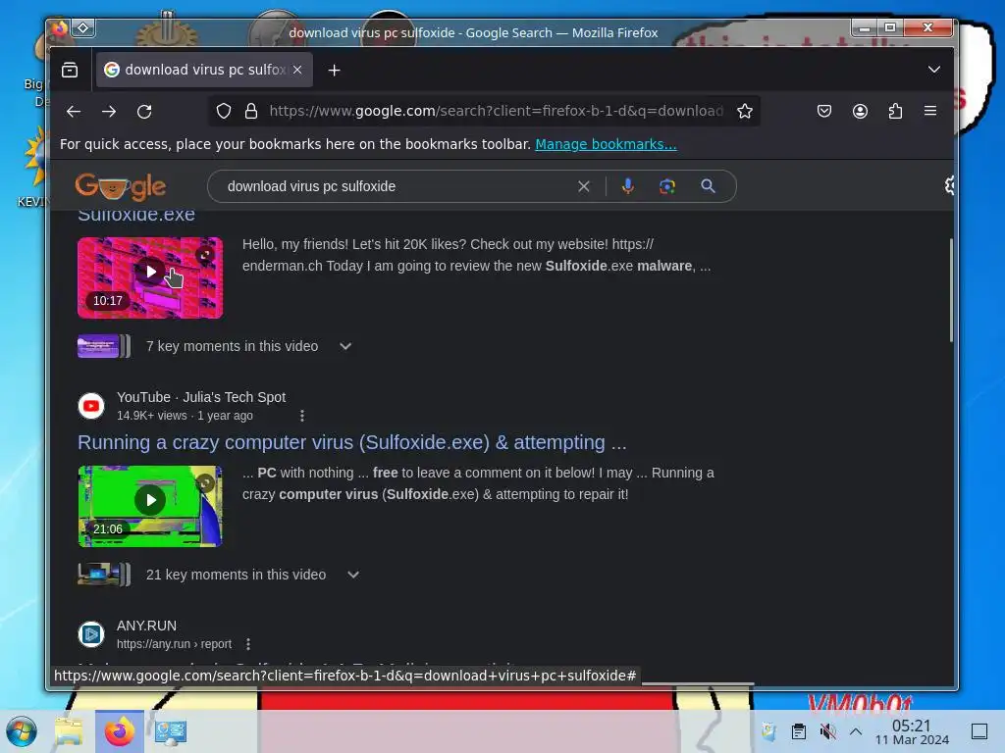
Task: Reload the current page
Action: point(144,112)
